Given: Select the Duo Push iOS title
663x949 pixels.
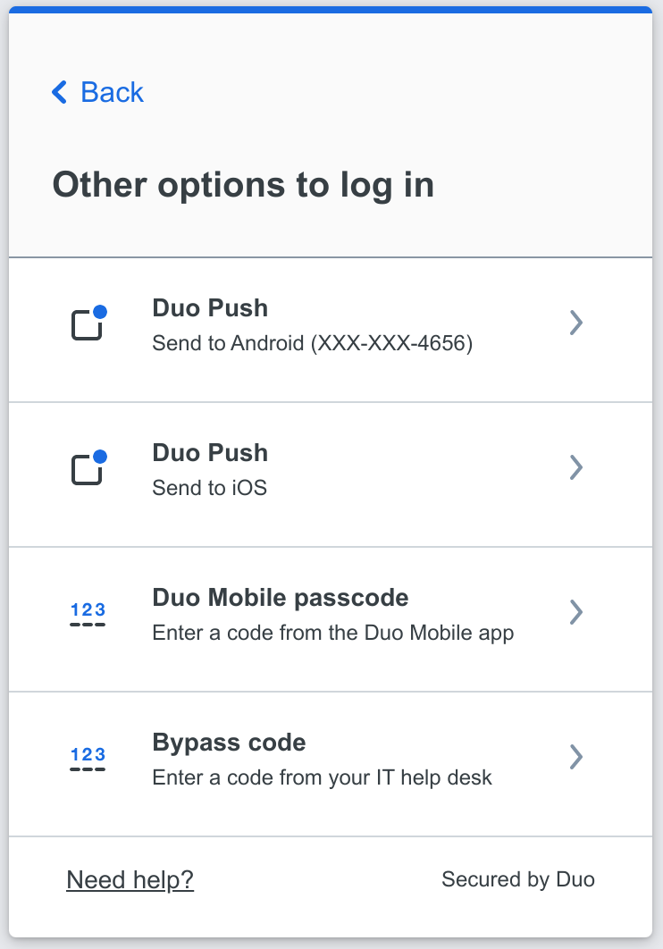Looking at the screenshot, I should pos(210,453).
